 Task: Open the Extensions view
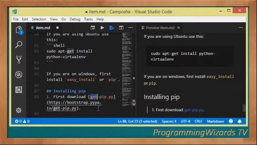click(19, 89)
